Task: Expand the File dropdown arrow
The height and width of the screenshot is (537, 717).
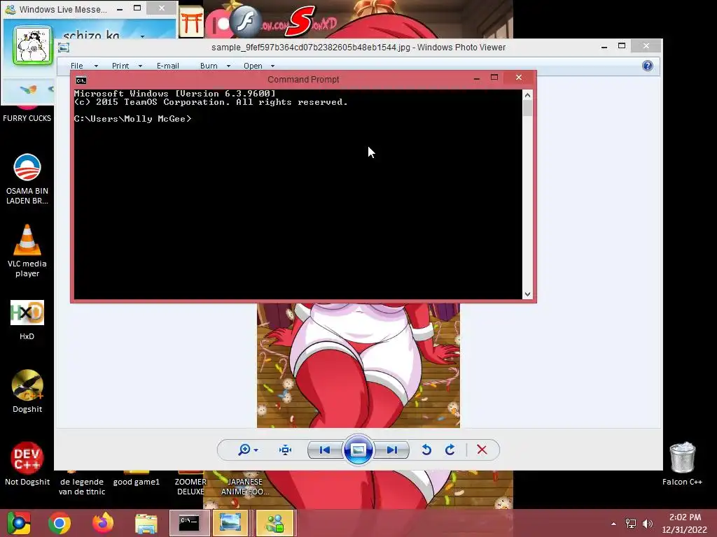Action: click(x=96, y=66)
